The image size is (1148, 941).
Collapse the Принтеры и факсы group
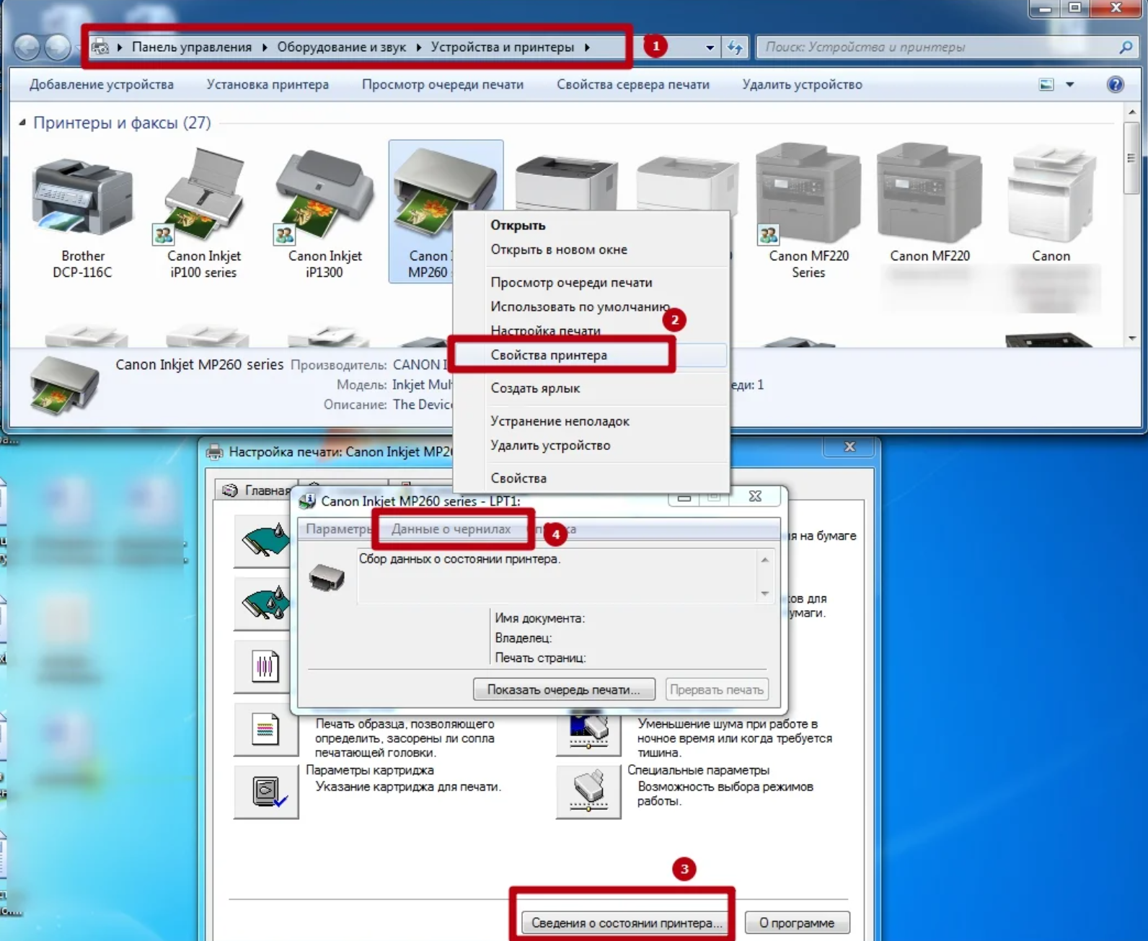click(22, 123)
